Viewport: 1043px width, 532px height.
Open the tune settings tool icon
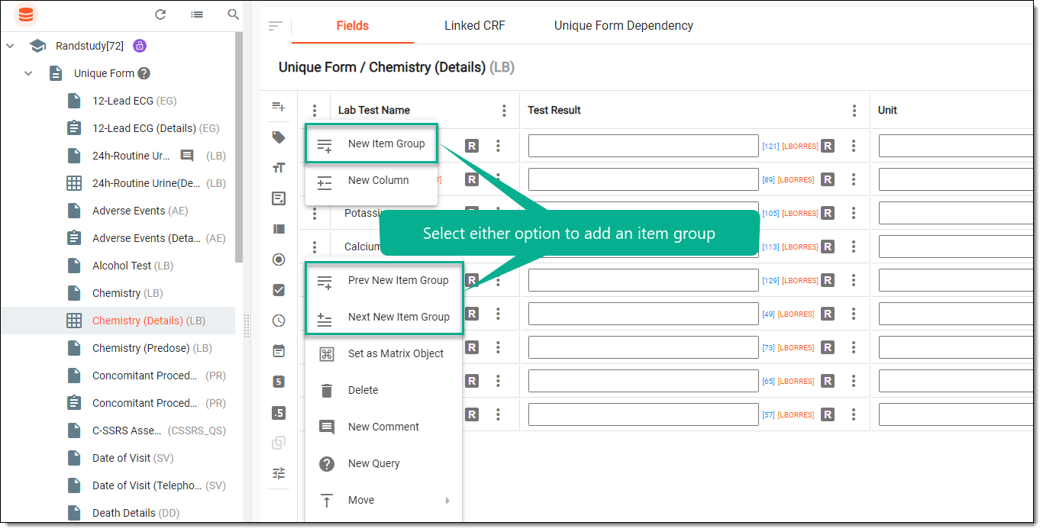pyautogui.click(x=279, y=473)
